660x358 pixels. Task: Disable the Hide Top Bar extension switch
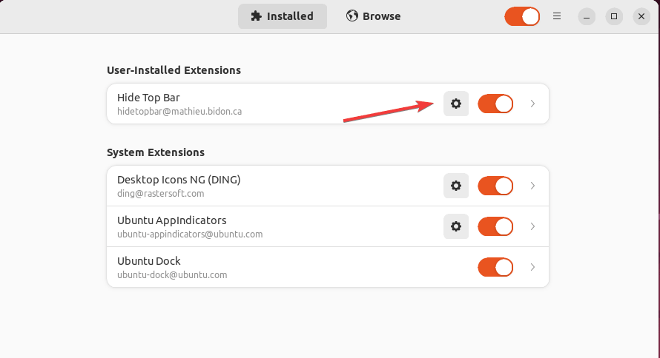[x=495, y=104]
